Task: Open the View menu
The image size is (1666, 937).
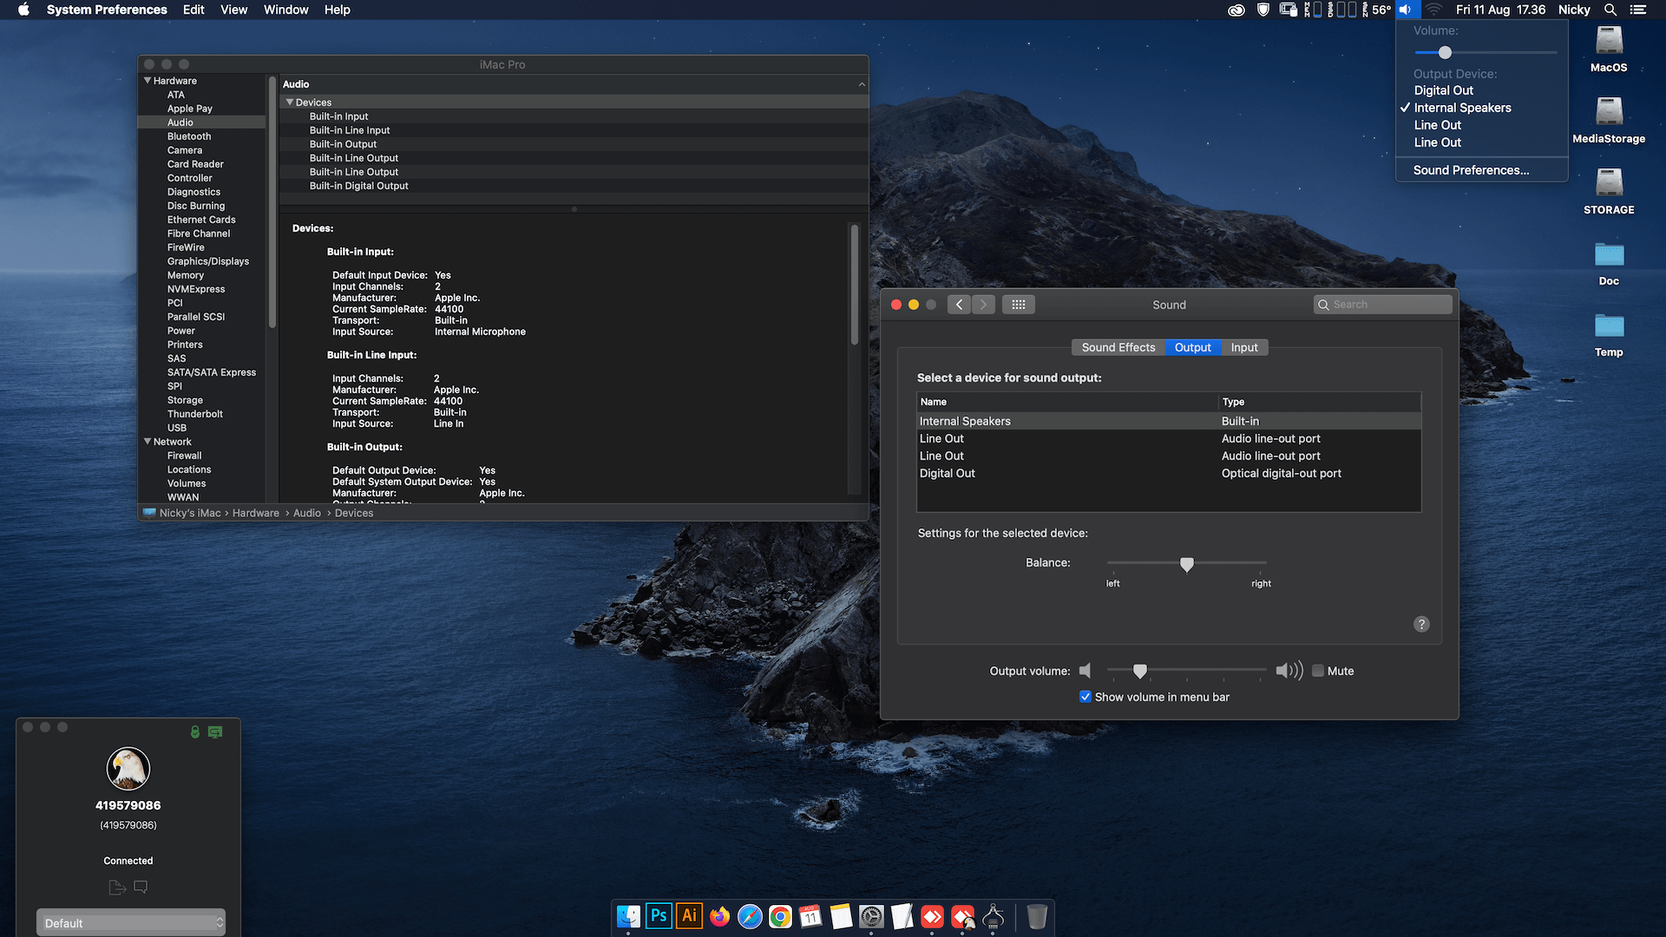Action: 233,10
